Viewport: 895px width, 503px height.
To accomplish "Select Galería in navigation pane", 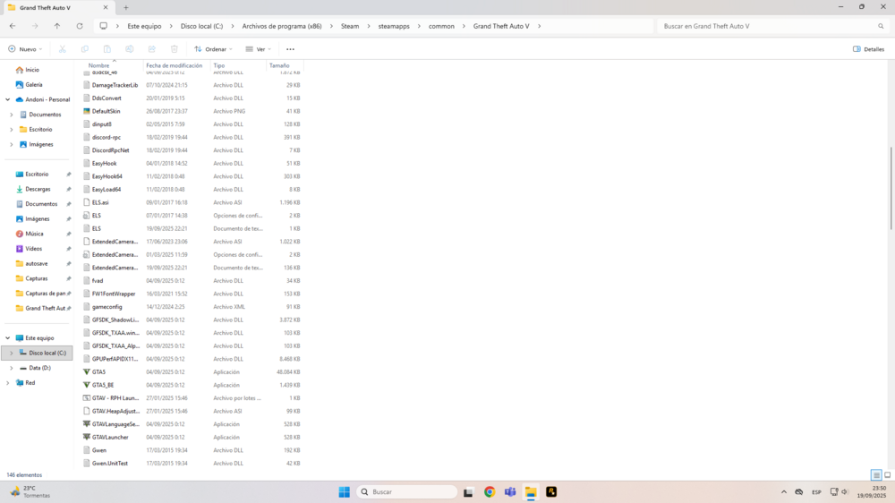I will point(34,84).
